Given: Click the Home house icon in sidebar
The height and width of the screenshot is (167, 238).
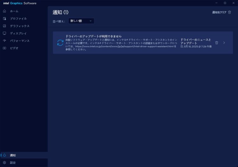Looking at the screenshot, I should pyautogui.click(x=4, y=11).
